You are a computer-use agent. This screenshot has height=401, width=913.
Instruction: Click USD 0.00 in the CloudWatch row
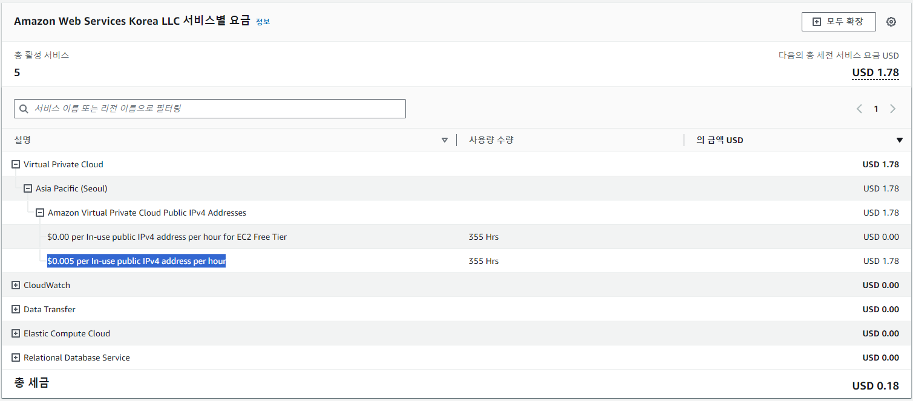click(x=881, y=285)
